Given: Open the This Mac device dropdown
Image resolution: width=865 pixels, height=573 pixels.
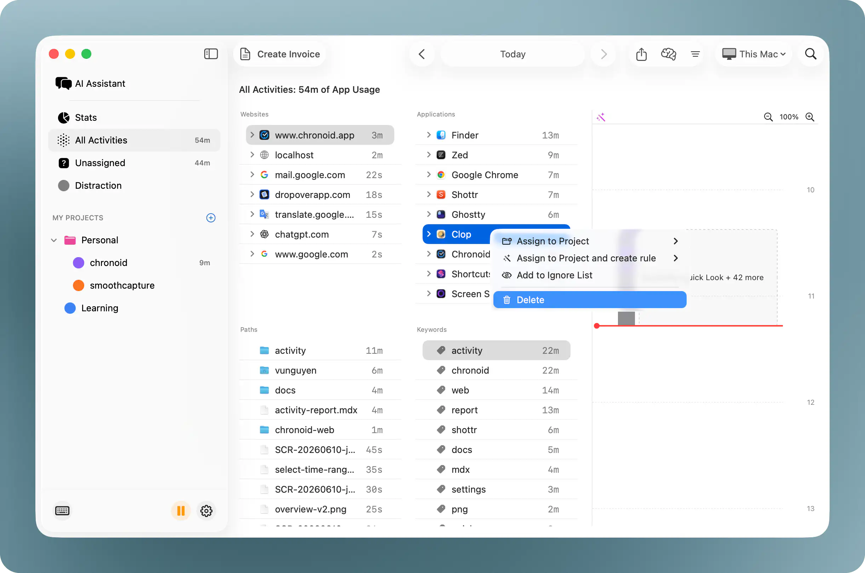Looking at the screenshot, I should (x=754, y=54).
